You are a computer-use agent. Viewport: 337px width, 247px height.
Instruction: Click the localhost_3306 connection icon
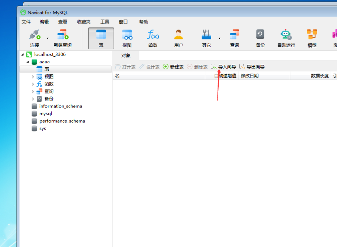29,54
